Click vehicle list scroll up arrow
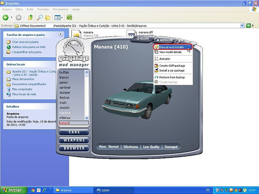Viewport: 259px width, 194px height. [x=86, y=72]
